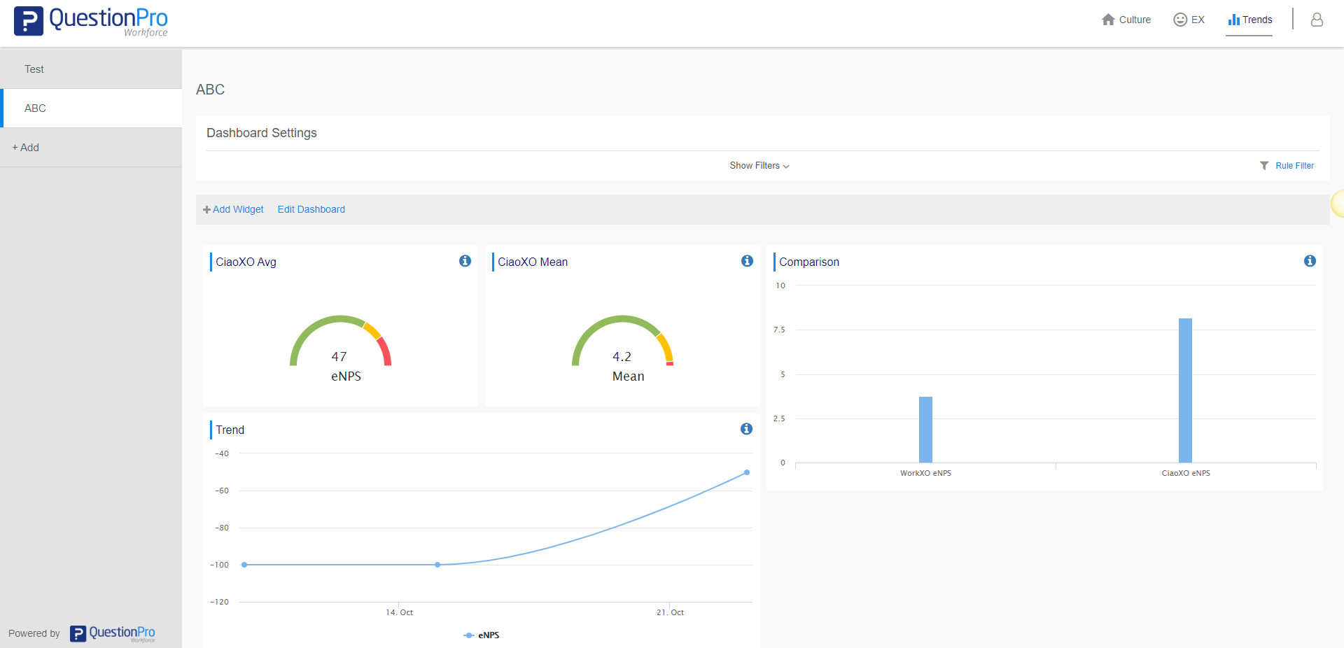Click info icon on CiaoXO Mean widget
The height and width of the screenshot is (648, 1344).
click(x=747, y=261)
